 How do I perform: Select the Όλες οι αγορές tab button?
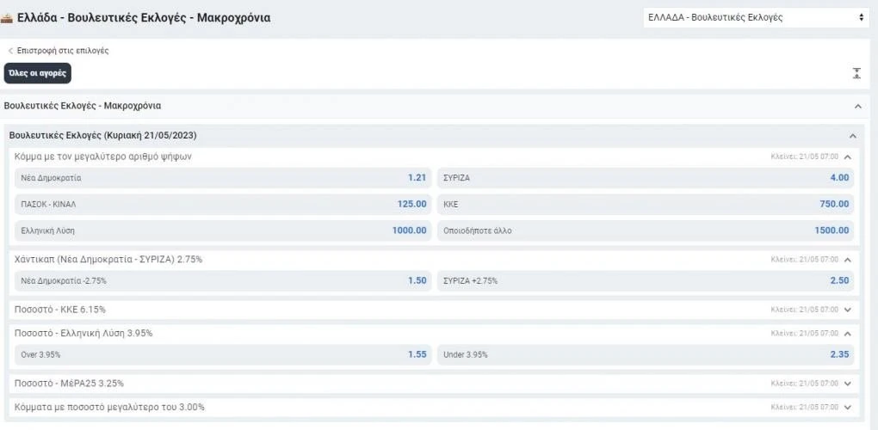coord(37,73)
